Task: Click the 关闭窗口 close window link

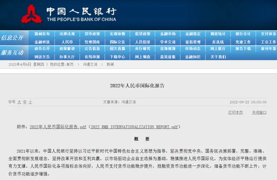Action: 259,112
